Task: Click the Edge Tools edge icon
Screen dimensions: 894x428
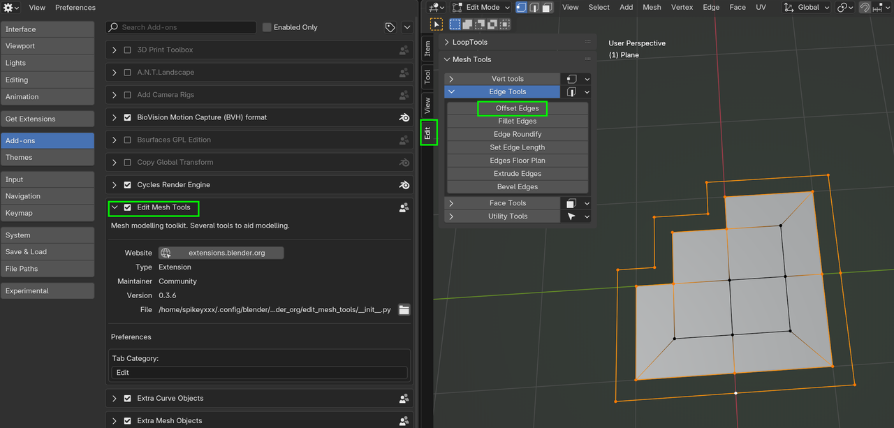Action: tap(571, 91)
